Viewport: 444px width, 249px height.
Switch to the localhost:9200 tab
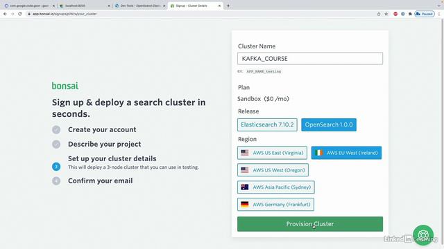85,6
